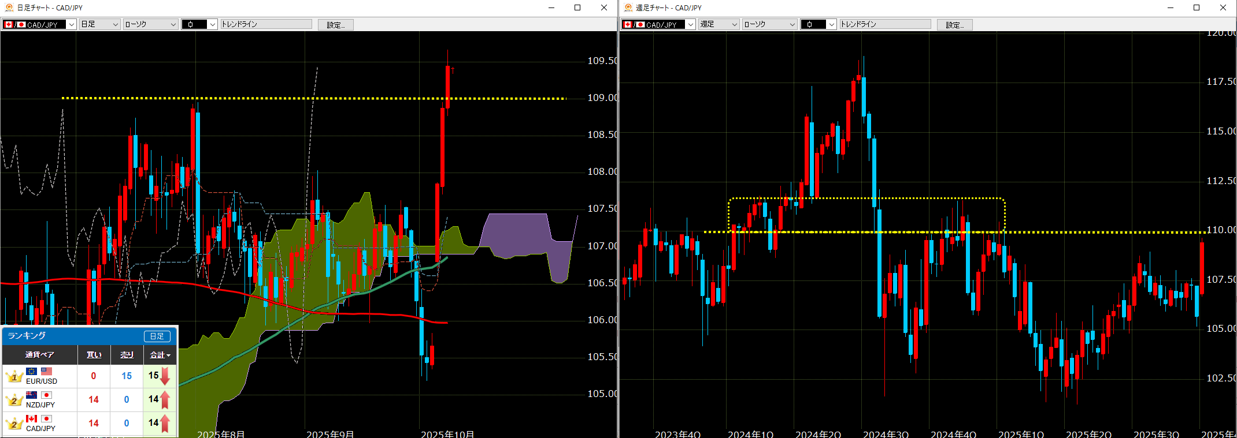This screenshot has height=438, width=1237.
Task: Click app icon in weekly chart title bar
Action: [628, 8]
